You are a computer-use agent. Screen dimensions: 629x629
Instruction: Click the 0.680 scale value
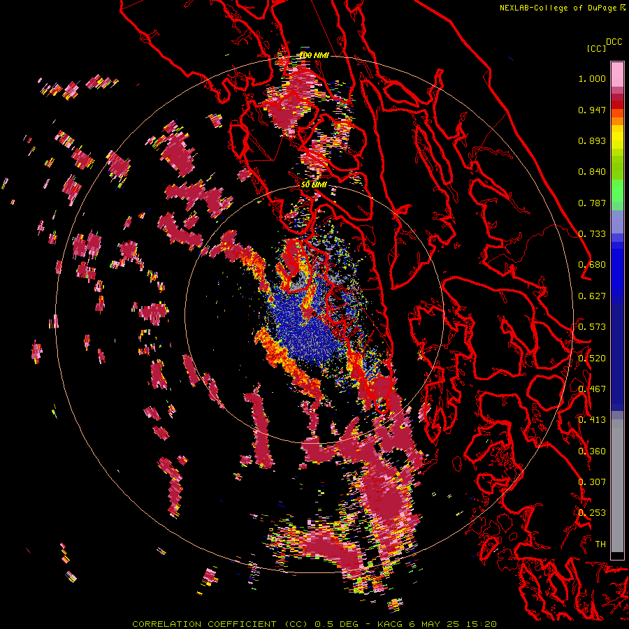pos(592,265)
